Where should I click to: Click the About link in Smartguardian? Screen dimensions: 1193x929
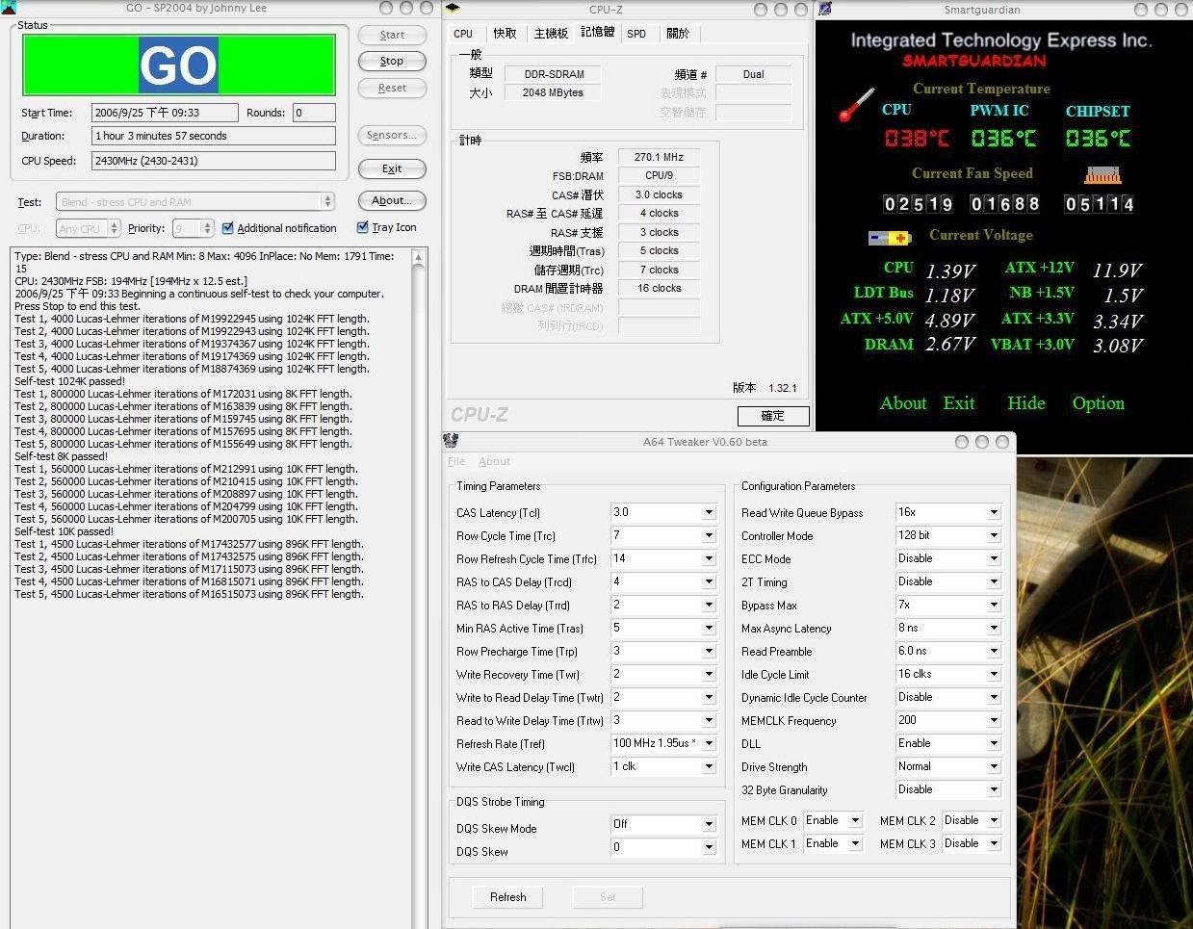coord(903,403)
